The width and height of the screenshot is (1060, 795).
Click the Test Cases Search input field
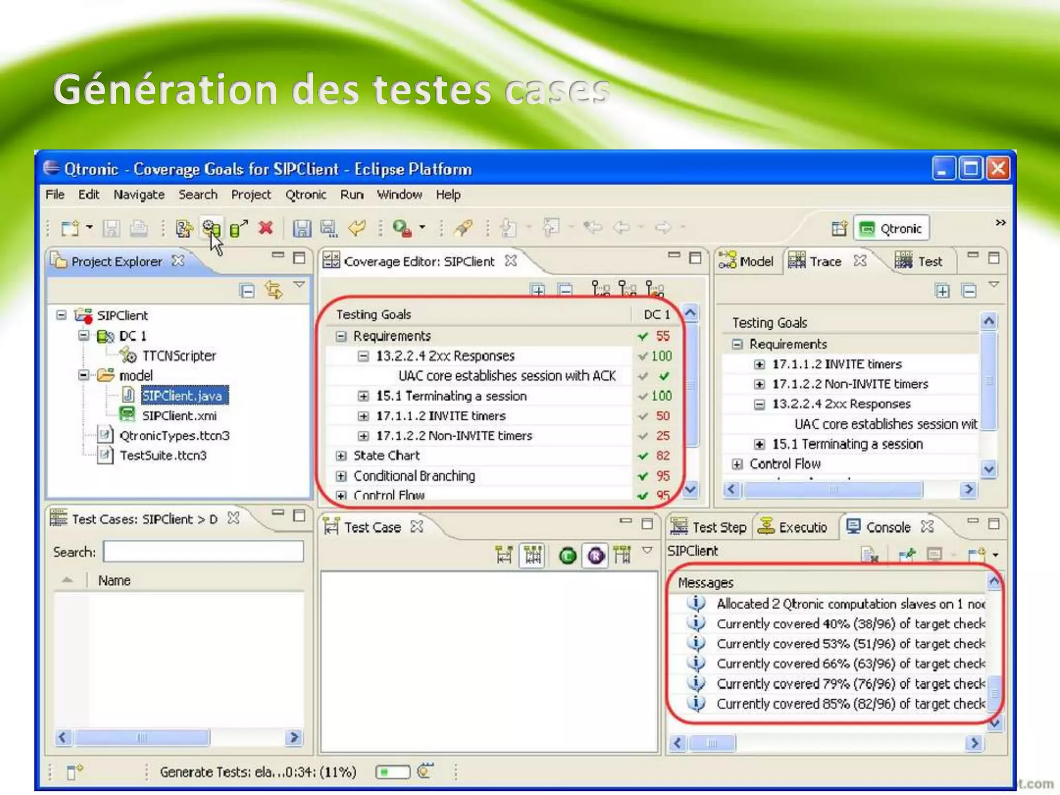[x=203, y=552]
